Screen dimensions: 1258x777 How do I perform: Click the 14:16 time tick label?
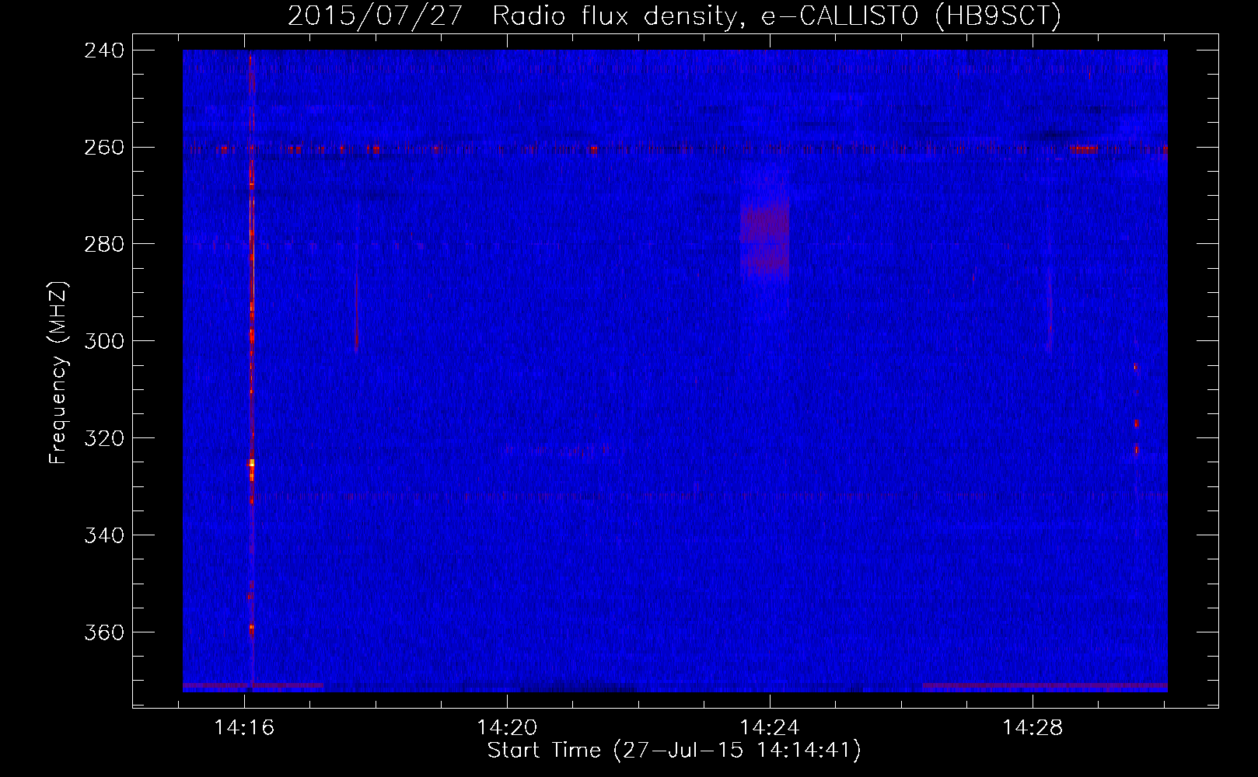tap(244, 728)
